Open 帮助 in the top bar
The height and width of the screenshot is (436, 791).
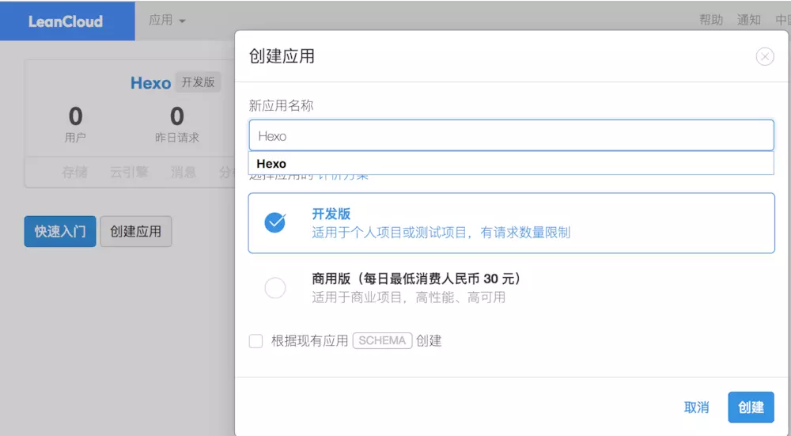pyautogui.click(x=711, y=21)
